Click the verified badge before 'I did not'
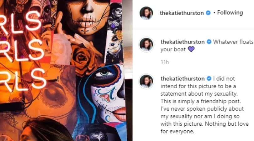The height and width of the screenshot is (141, 254). 209,79
